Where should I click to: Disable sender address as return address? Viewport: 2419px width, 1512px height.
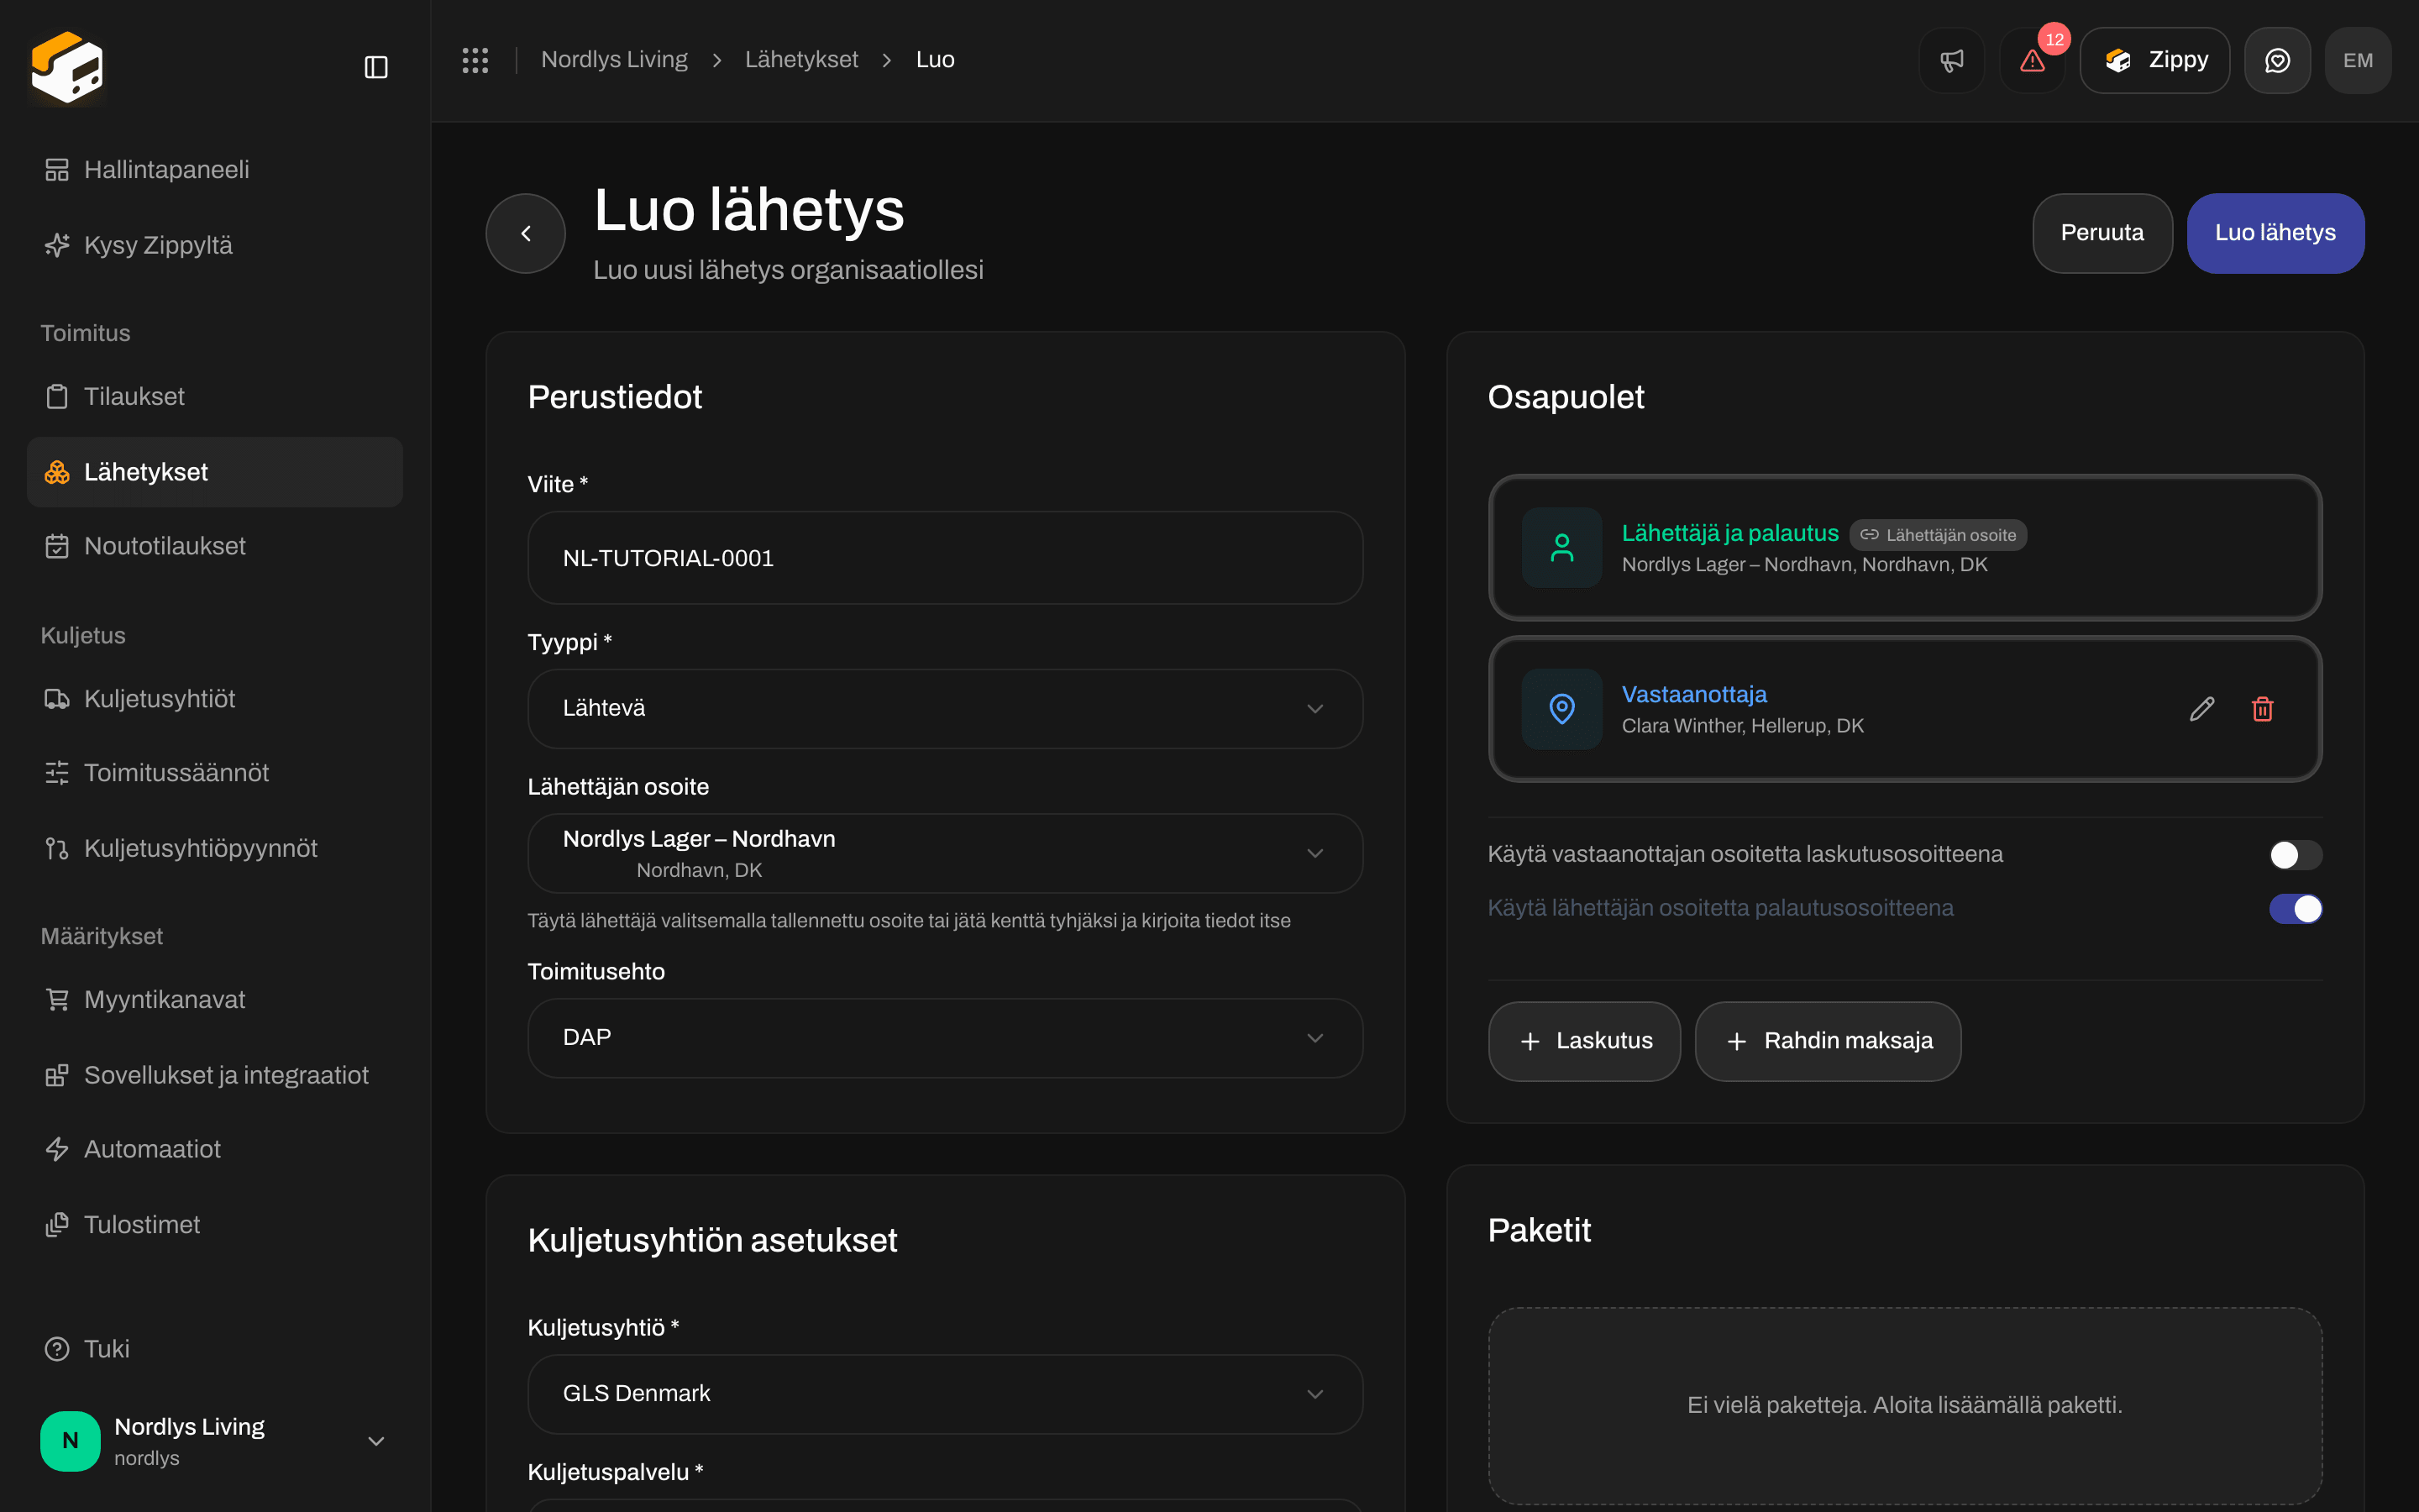(2295, 909)
